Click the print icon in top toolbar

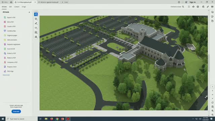tap(198, 7)
